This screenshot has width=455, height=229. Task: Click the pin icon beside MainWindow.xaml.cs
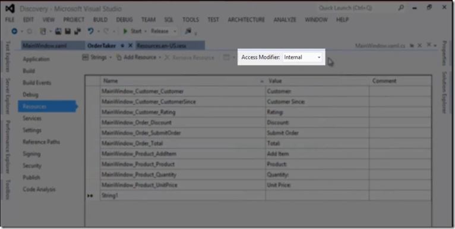(412, 46)
